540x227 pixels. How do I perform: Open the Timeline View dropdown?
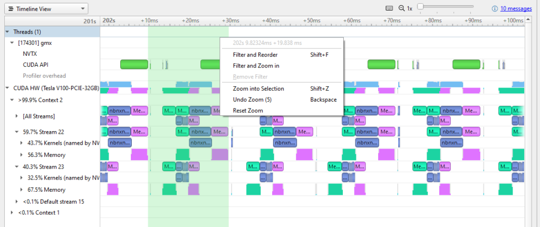[x=46, y=9]
